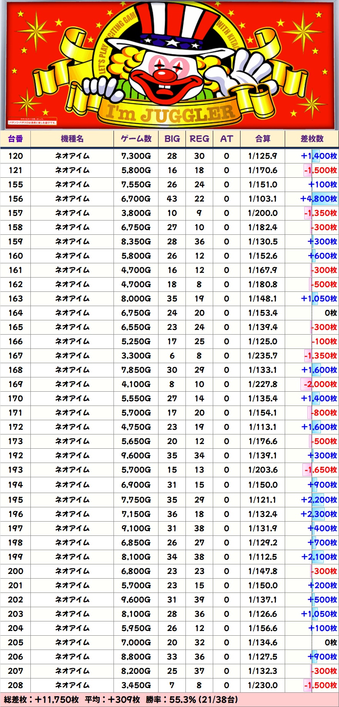Image resolution: width=339 pixels, height=707 pixels.
Task: Click the AT column header
Action: click(x=227, y=139)
